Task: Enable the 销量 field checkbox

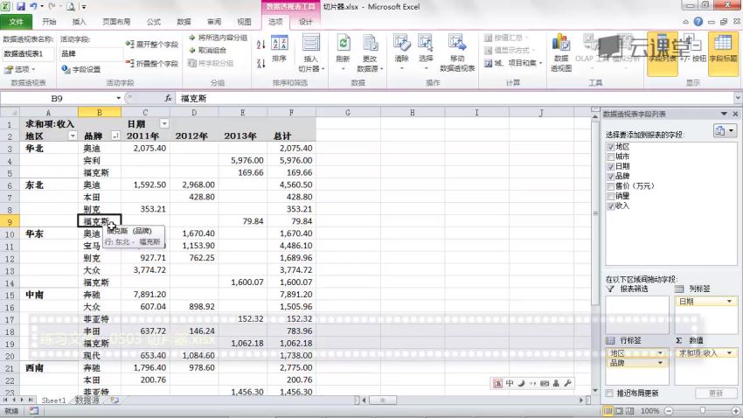Action: click(x=610, y=196)
